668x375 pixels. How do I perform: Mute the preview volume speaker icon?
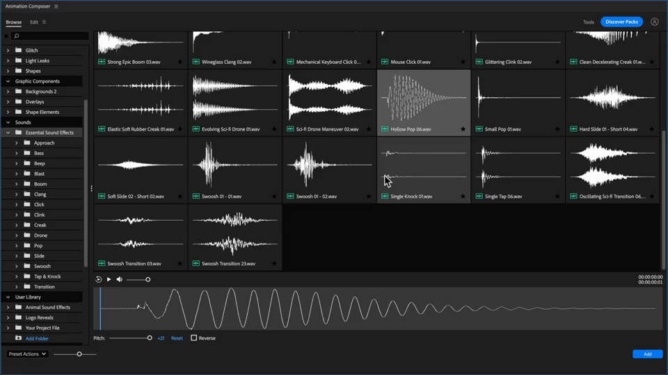point(119,279)
